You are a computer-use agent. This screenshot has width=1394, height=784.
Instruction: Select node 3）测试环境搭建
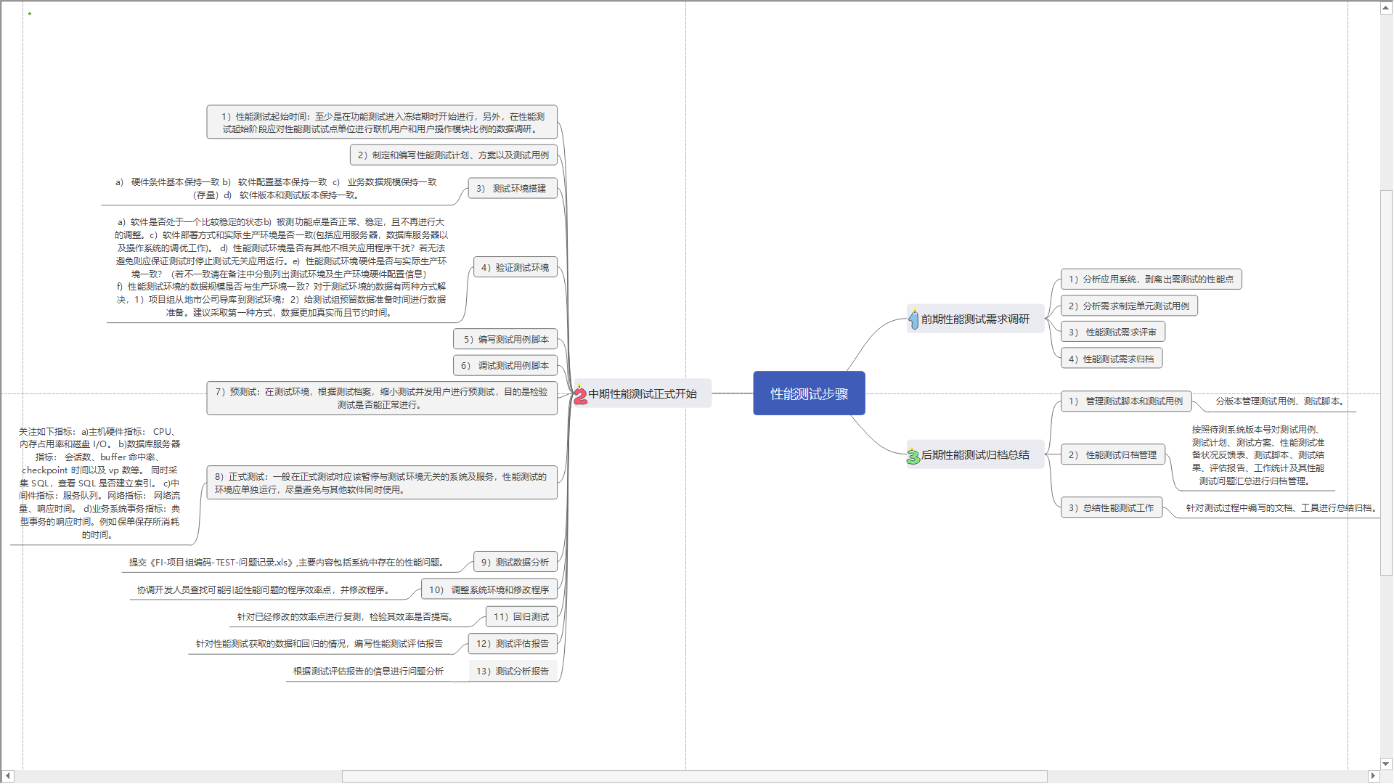(512, 189)
